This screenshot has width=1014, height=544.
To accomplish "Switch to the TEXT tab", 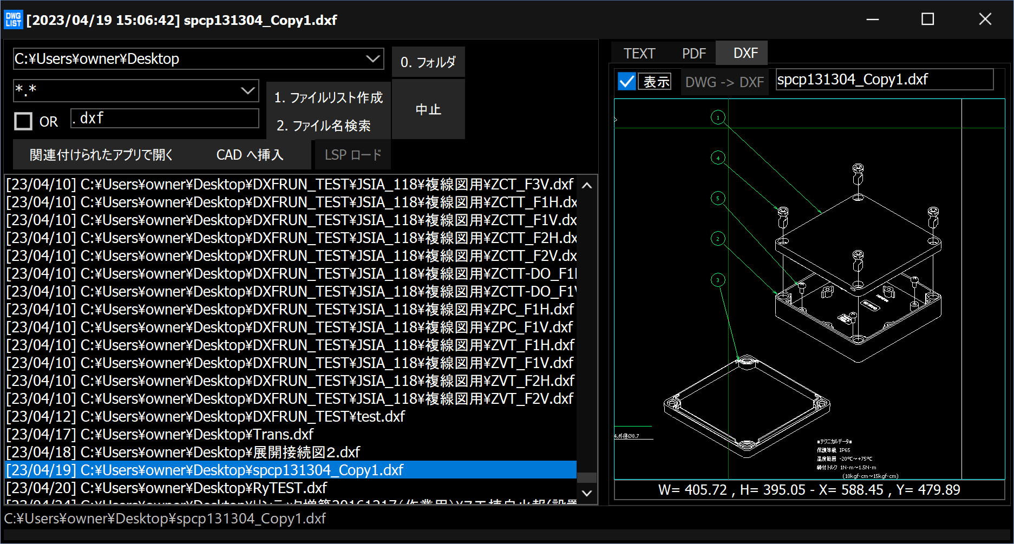I will click(x=639, y=54).
